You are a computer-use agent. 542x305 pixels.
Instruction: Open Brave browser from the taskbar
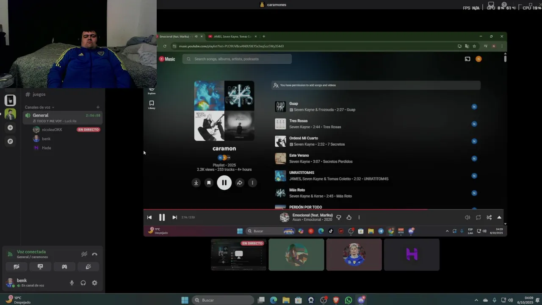(x=336, y=300)
